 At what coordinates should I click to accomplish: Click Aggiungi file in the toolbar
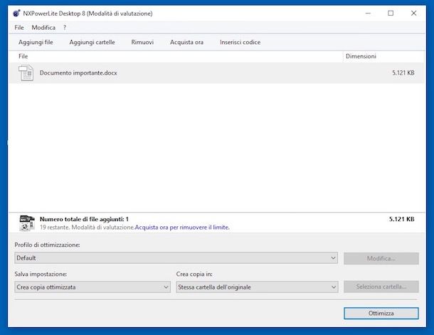click(36, 42)
